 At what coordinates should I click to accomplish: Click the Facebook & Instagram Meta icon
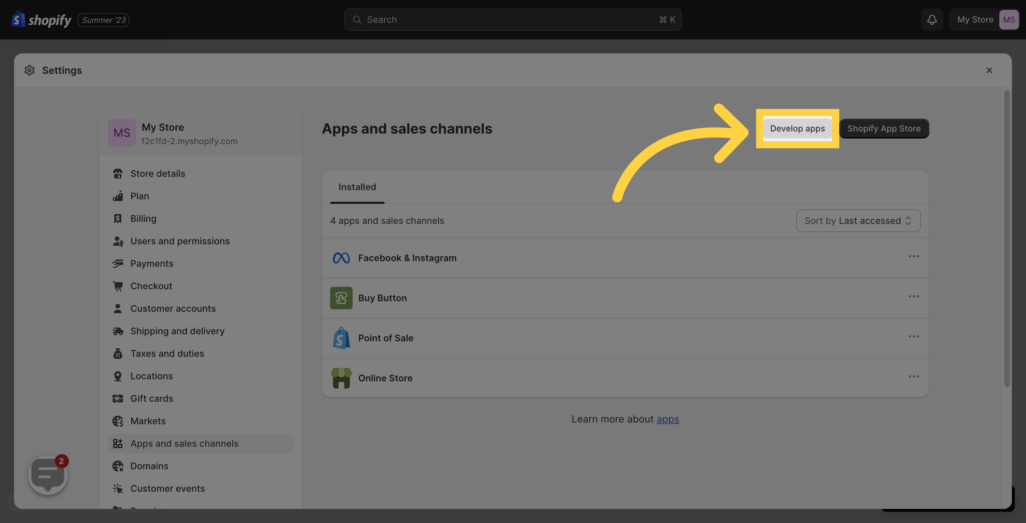[341, 258]
